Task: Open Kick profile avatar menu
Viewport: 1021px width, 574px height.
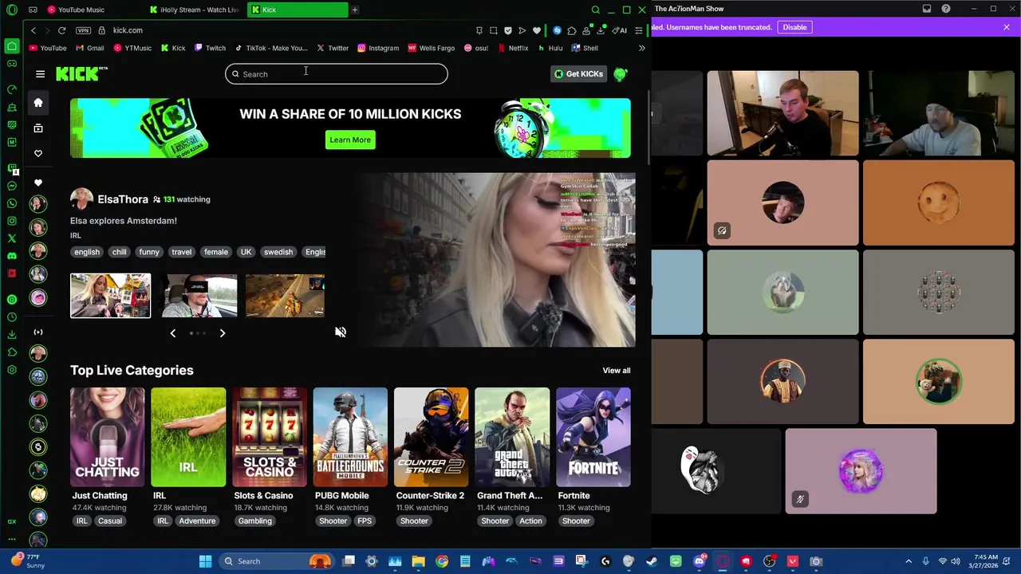Action: click(621, 74)
